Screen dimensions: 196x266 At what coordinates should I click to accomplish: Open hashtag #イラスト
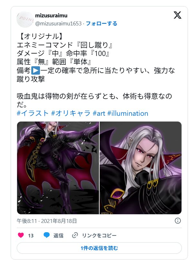tap(33, 113)
